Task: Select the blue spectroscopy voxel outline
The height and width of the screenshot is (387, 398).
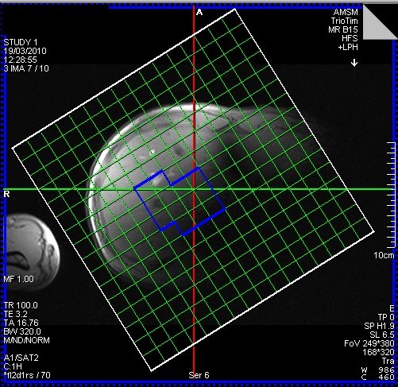Action: (x=180, y=201)
